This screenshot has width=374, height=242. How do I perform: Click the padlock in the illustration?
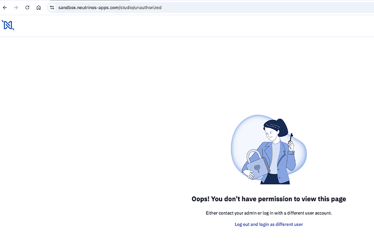pyautogui.click(x=257, y=165)
